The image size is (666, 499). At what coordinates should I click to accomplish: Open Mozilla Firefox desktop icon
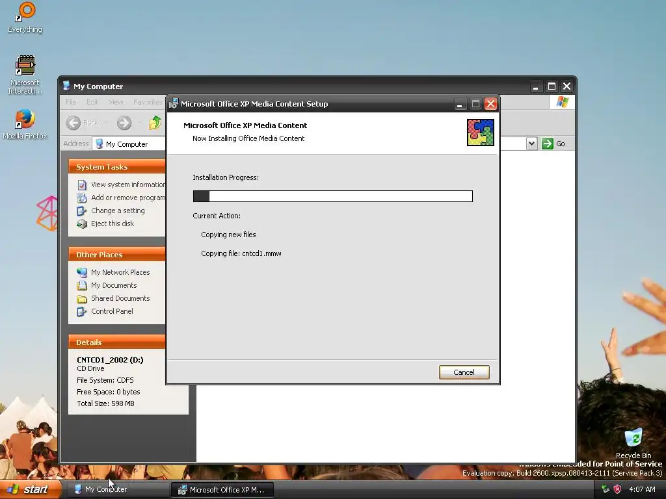click(x=25, y=125)
